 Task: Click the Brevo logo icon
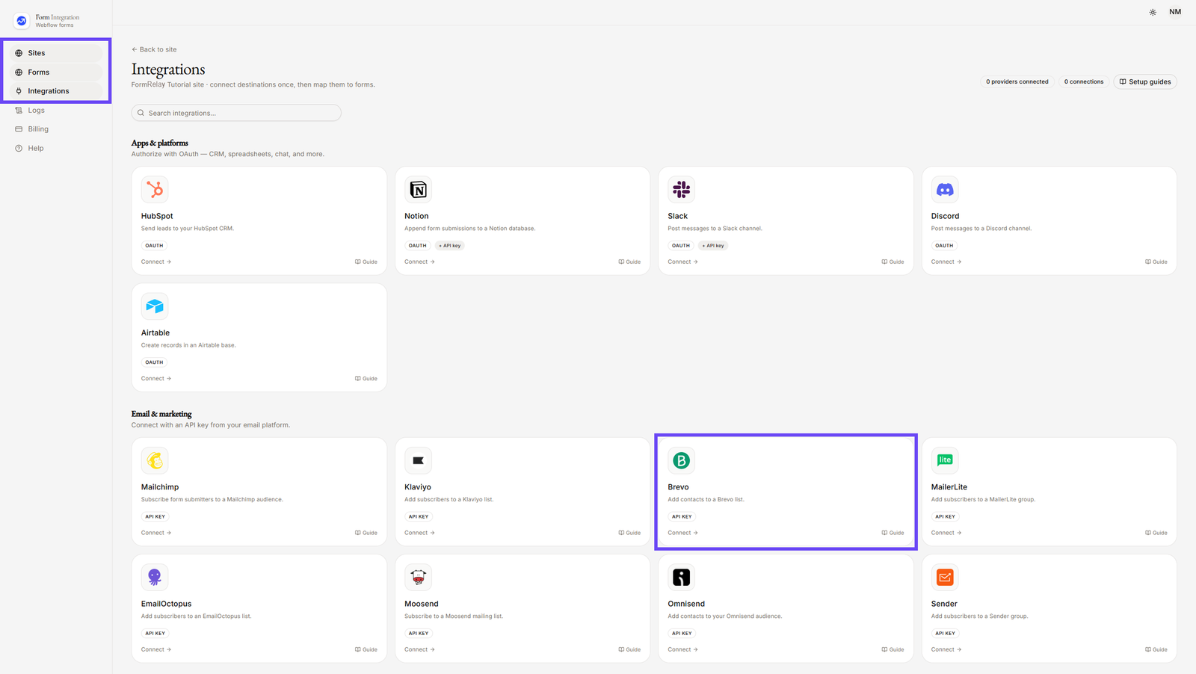coord(681,460)
